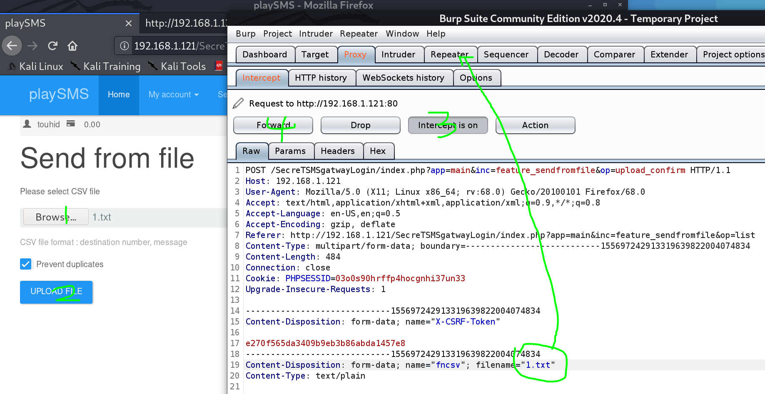Close the playSMS browser tab

(x=129, y=23)
